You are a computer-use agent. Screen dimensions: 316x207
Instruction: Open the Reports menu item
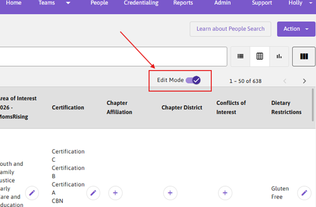click(x=183, y=3)
